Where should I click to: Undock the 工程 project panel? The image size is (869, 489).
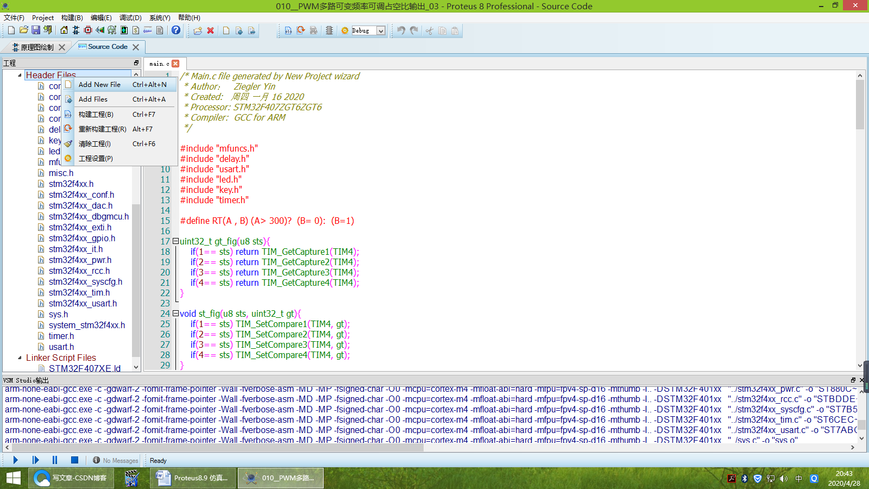click(136, 63)
